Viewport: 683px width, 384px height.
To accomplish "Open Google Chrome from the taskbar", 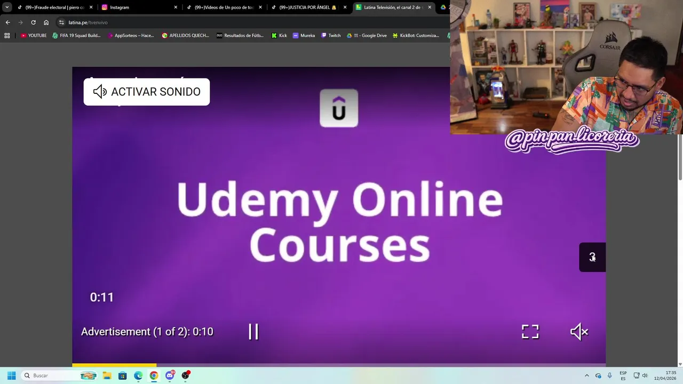I will [x=154, y=375].
